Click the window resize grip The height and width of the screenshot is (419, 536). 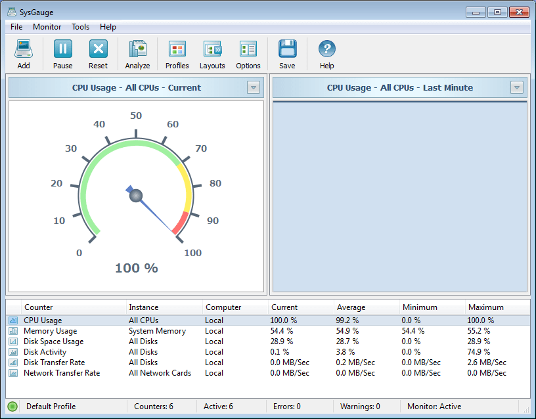[526, 409]
